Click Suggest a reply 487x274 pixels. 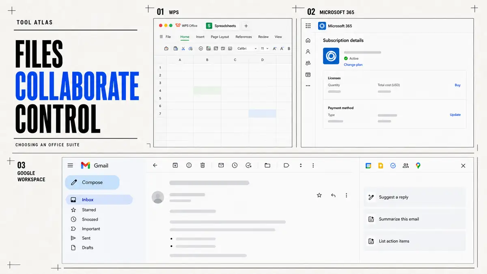coord(415,197)
